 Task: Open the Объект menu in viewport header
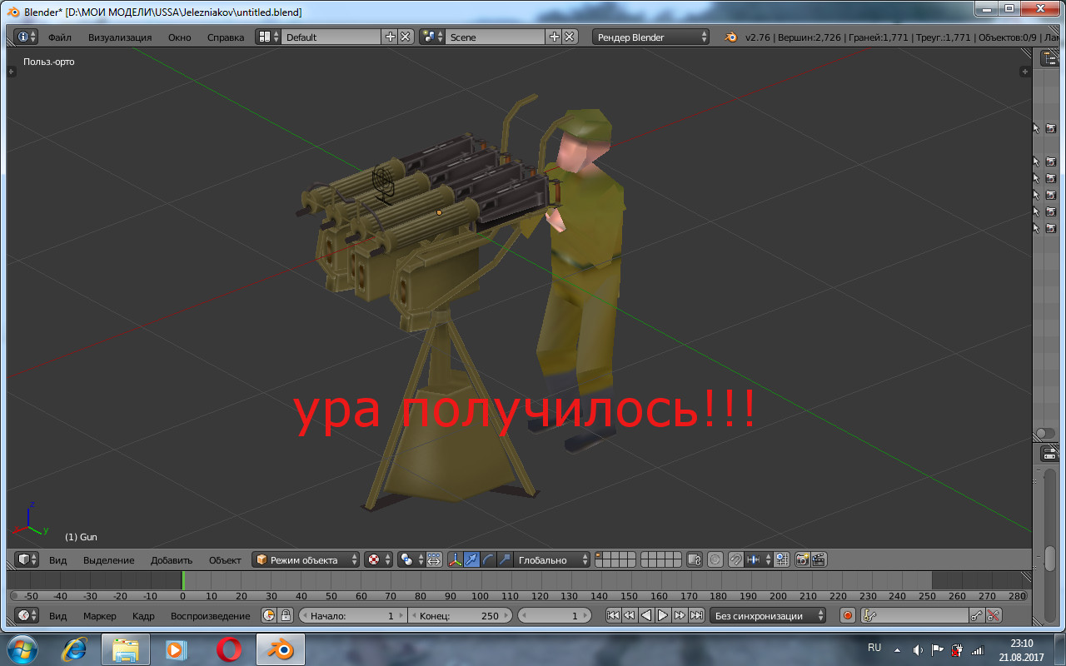click(x=225, y=560)
